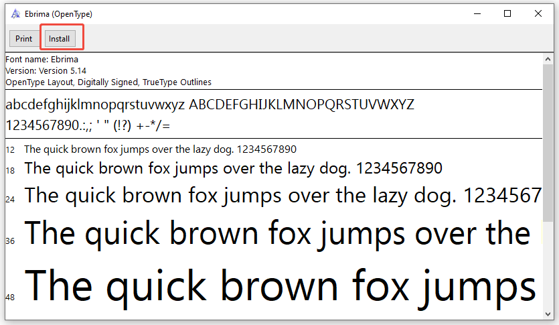This screenshot has width=559, height=325.
Task: Close the Ebrima font window
Action: tap(538, 14)
